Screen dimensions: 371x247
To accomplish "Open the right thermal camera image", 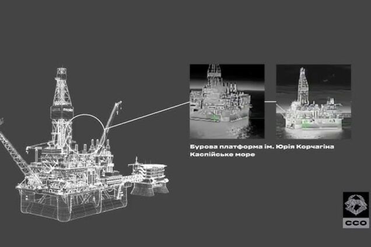I will [313, 101].
